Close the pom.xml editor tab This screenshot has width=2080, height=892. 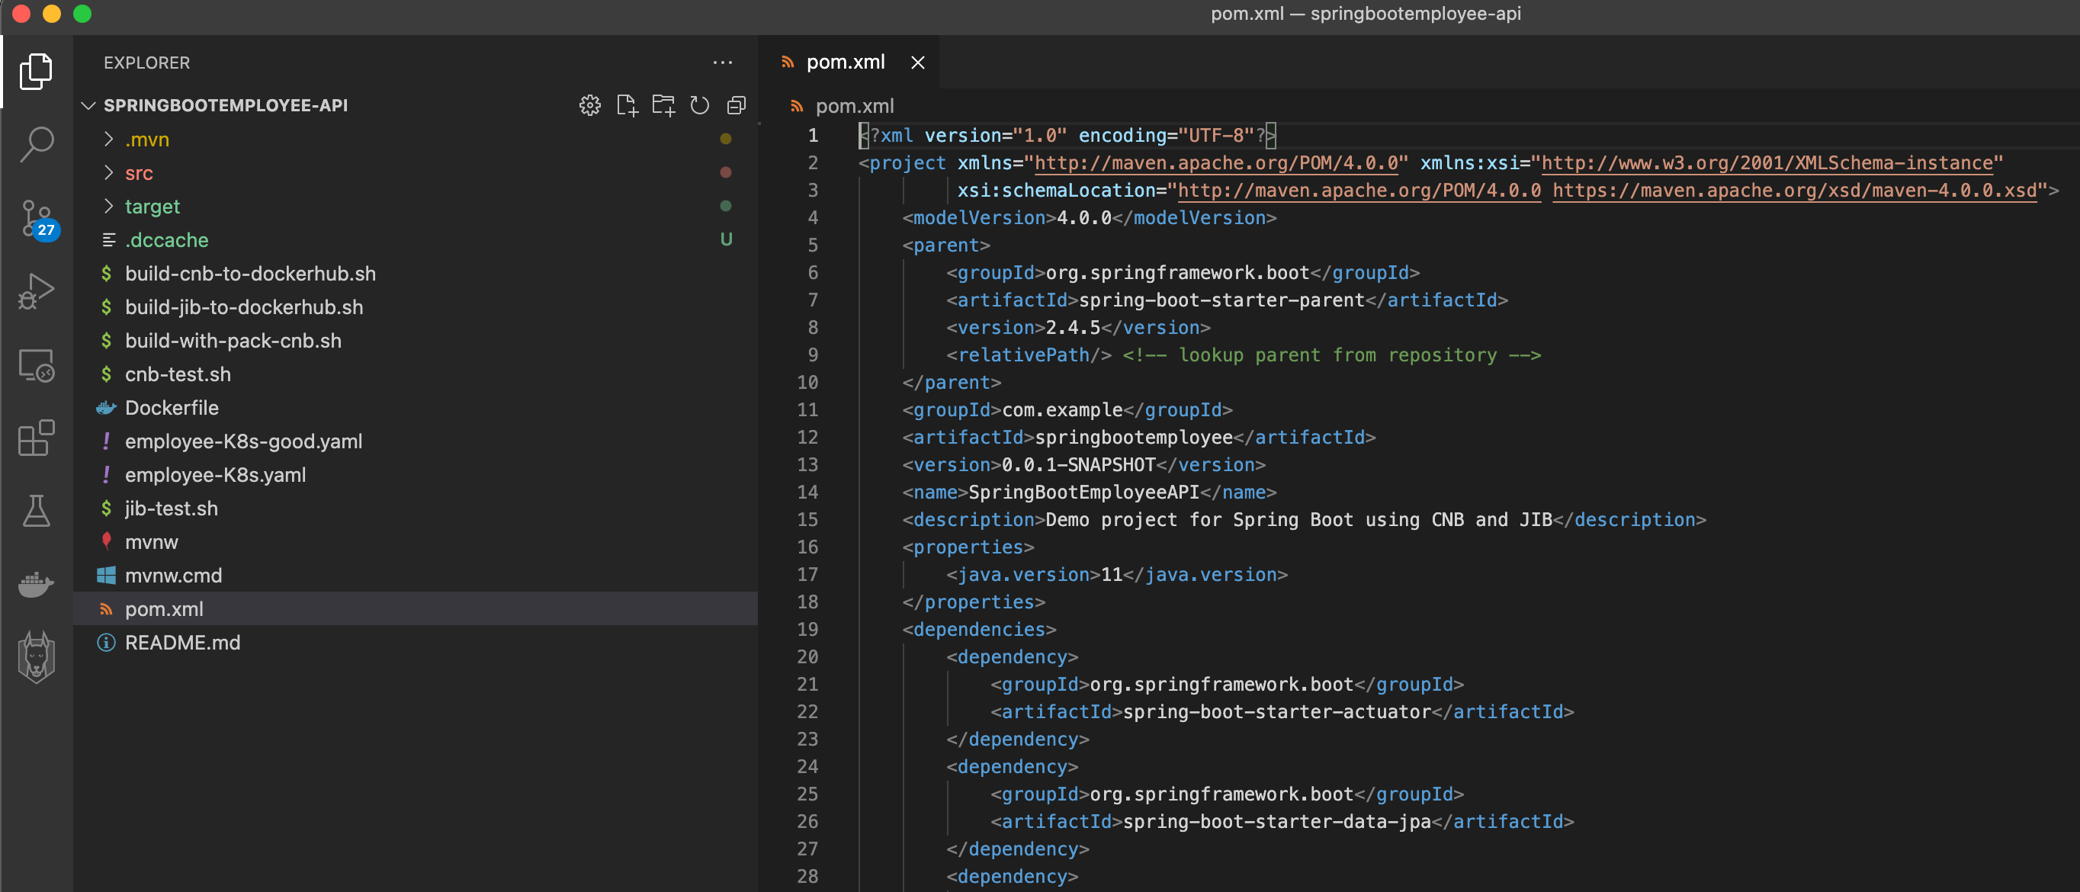pyautogui.click(x=917, y=63)
